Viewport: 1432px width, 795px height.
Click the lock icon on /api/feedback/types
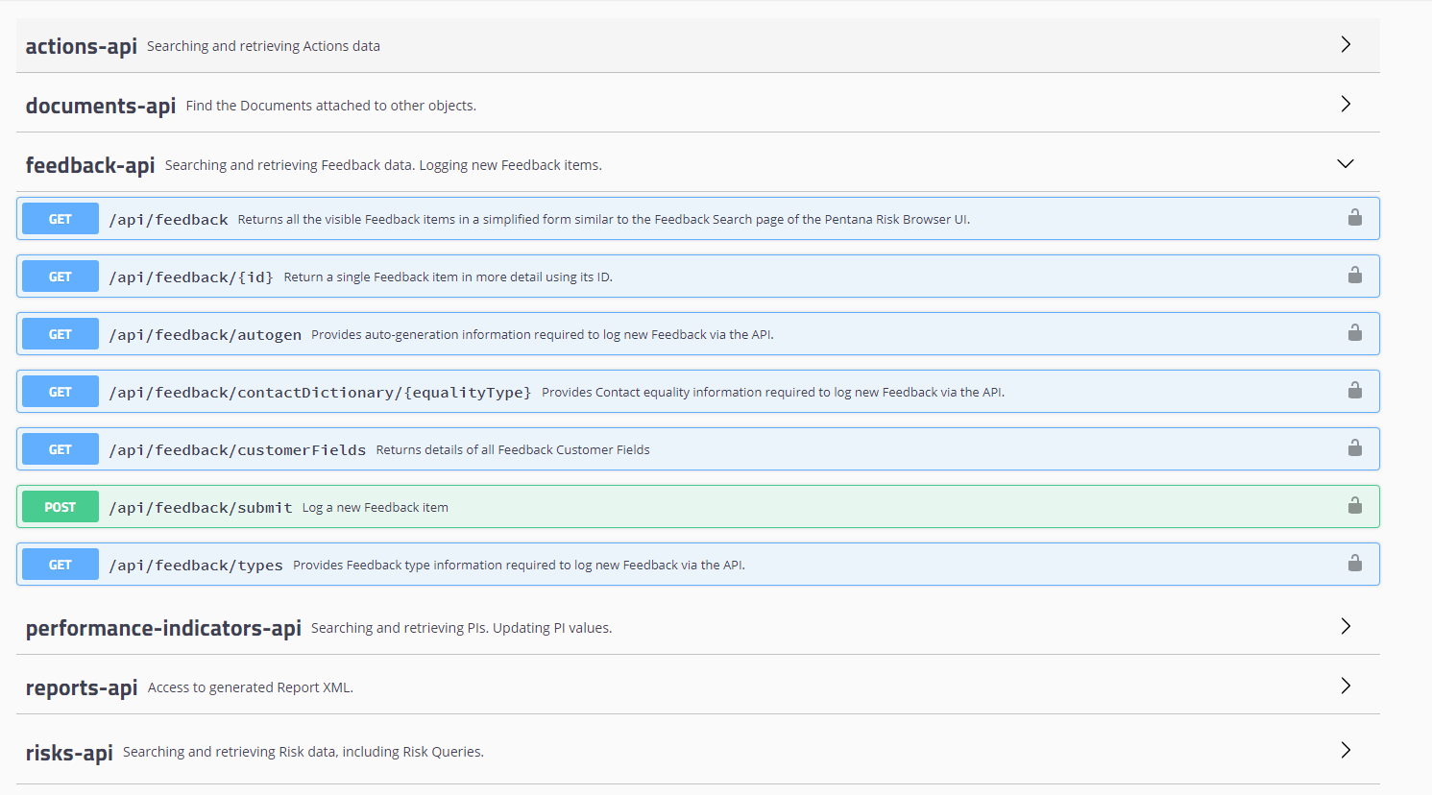click(x=1355, y=564)
